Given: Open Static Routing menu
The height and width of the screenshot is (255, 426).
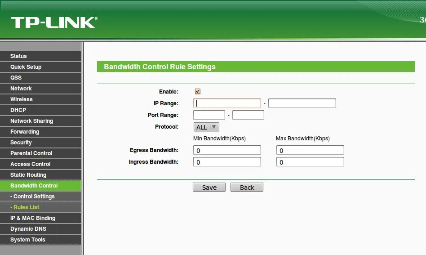Looking at the screenshot, I should [40, 175].
